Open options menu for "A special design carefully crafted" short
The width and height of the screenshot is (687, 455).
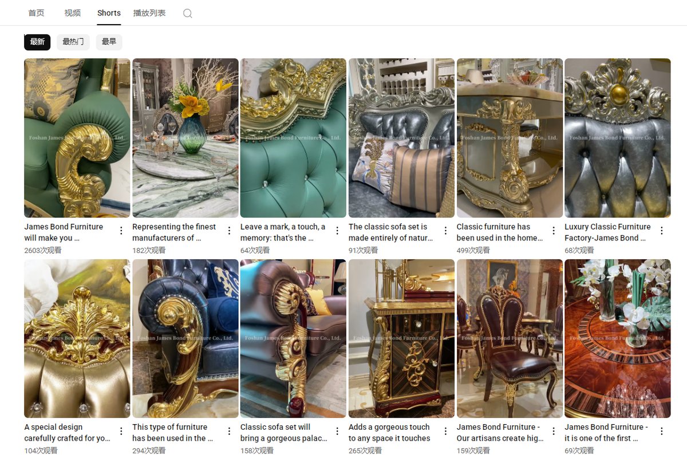point(121,431)
